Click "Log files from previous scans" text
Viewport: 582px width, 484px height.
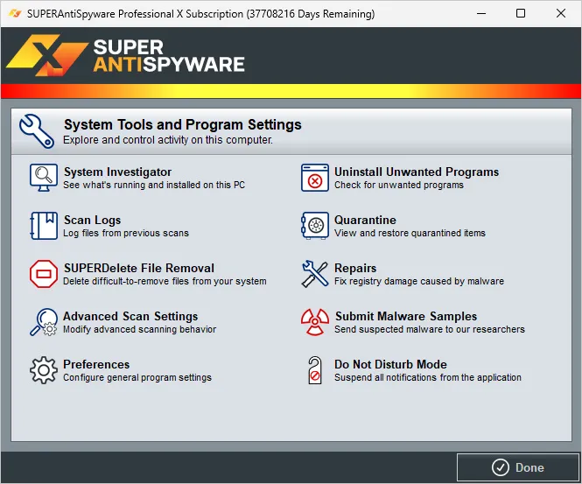[x=126, y=233]
